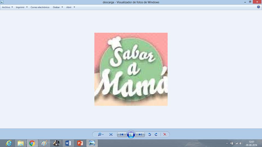The width and height of the screenshot is (262, 147).
Task: Open the zoom magnifier control
Action: 101,134
